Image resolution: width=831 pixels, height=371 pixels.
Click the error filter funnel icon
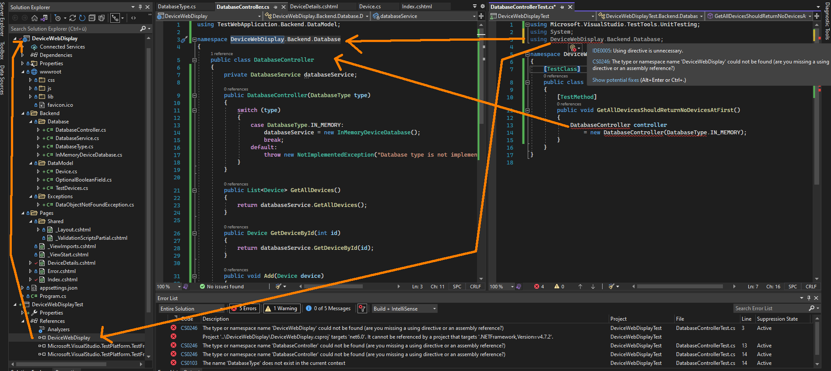[x=362, y=308]
